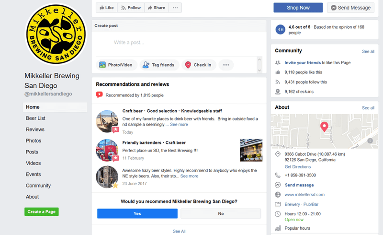Click the friends icon beside Invite your friends
Viewport: 383px width, 235px height.
point(278,63)
